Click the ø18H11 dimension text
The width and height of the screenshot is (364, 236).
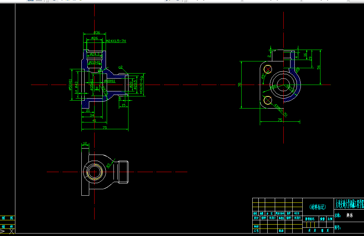point(110,81)
